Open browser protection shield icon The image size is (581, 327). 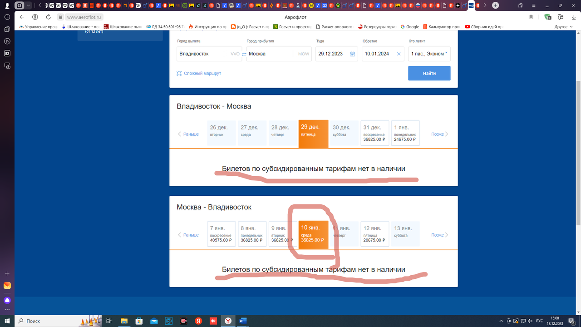[548, 17]
